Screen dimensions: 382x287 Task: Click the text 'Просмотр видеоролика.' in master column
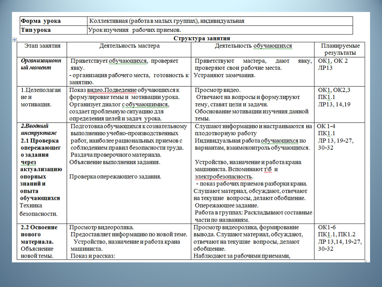click(101, 227)
